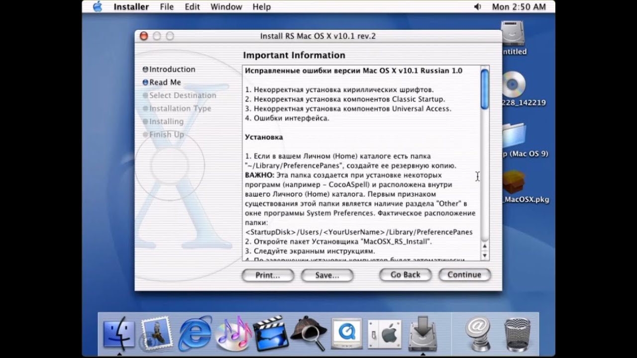This screenshot has height=358, width=637.
Task: Click Save... to save the Read Me
Action: pos(327,275)
